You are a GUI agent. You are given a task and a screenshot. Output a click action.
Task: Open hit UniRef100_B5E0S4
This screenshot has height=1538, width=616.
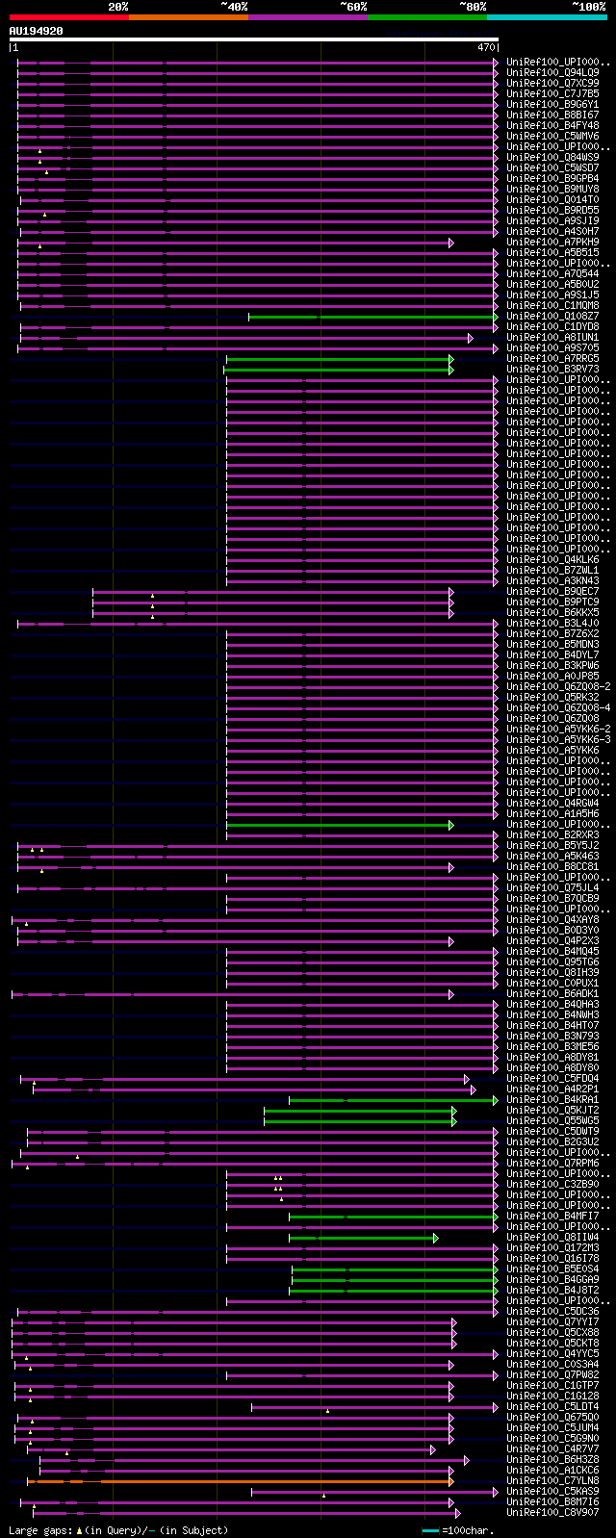tap(552, 1269)
